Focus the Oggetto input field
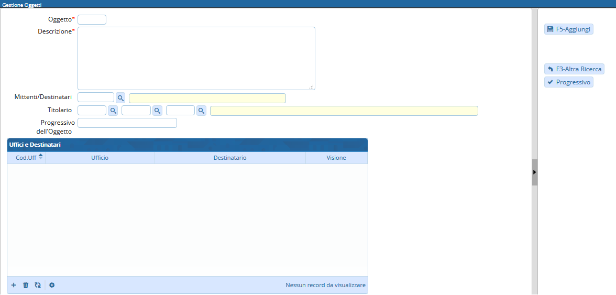The width and height of the screenshot is (616, 295). (x=92, y=20)
